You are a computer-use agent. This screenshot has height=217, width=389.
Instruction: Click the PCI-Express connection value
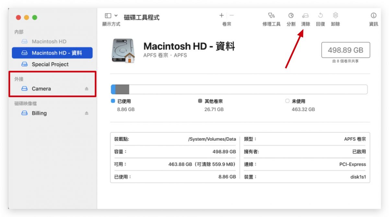(353, 164)
